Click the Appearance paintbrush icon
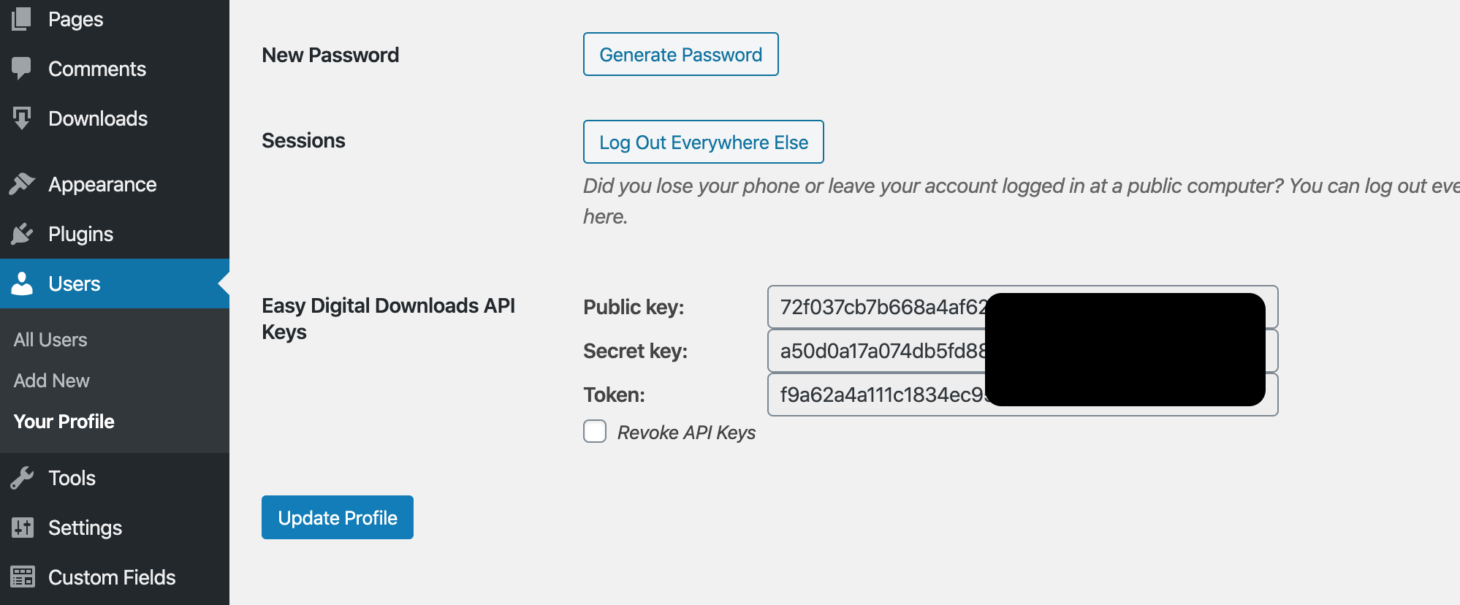The width and height of the screenshot is (1460, 605). coord(22,184)
